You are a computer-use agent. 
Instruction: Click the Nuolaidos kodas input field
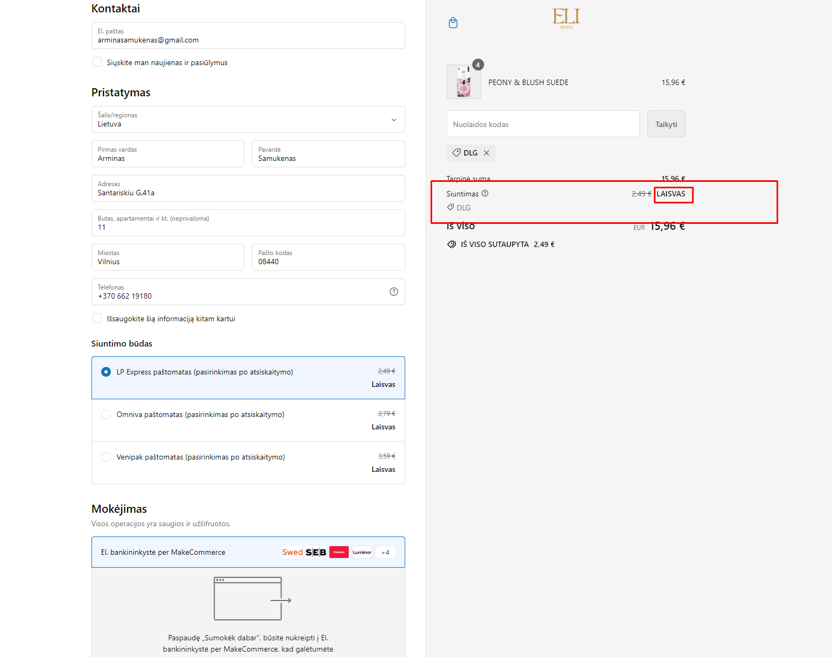tap(542, 124)
